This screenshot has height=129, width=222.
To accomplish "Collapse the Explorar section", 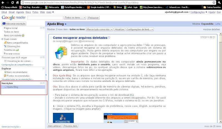I will tap(44, 68).
